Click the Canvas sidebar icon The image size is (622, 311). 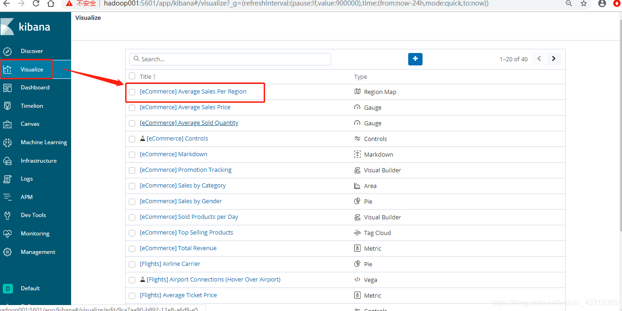point(7,124)
